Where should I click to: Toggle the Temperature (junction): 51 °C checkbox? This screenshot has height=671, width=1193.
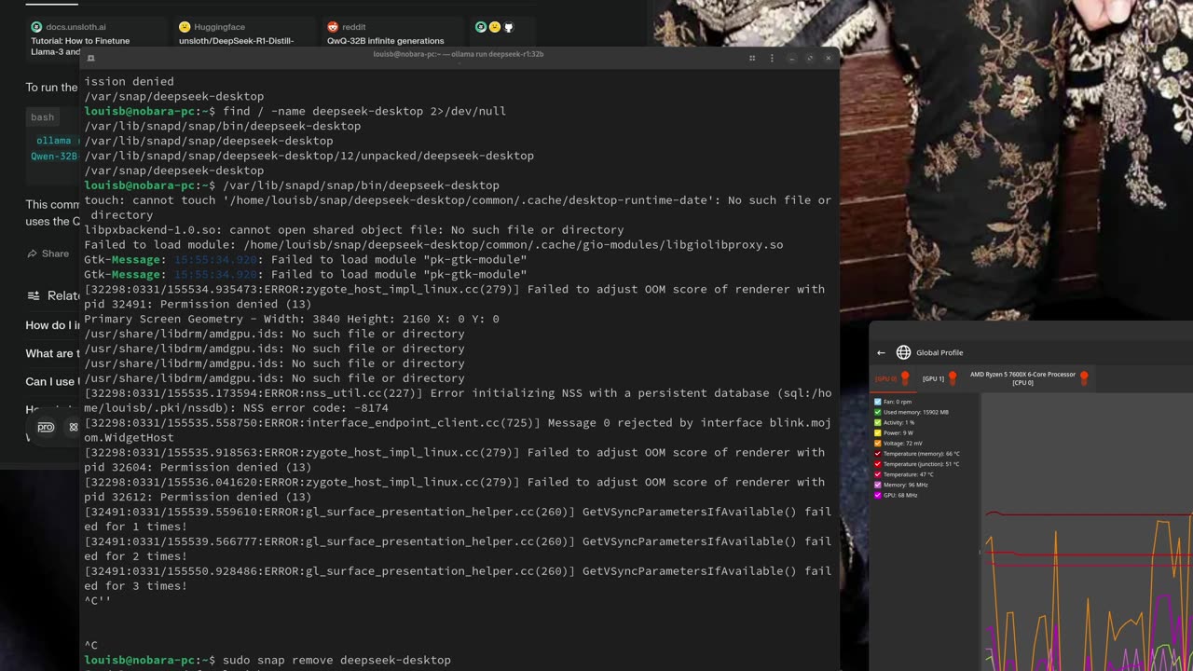878,464
